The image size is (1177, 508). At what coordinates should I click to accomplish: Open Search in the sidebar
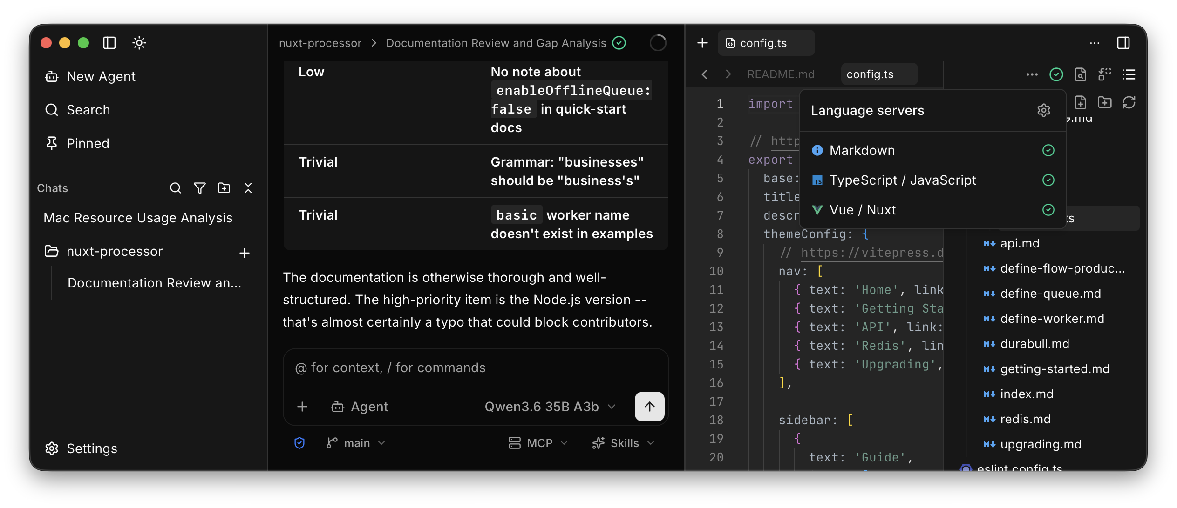click(x=78, y=110)
